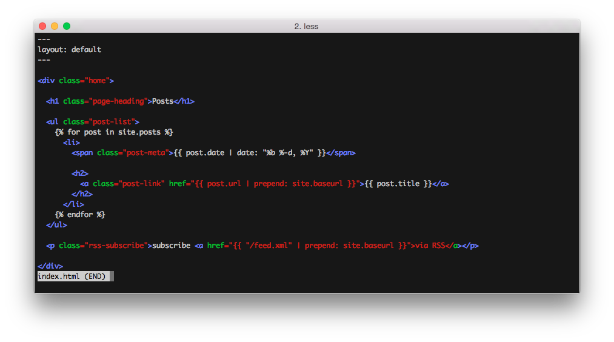The image size is (614, 342).
Task: Maximize the window using the green button
Action: [x=67, y=26]
